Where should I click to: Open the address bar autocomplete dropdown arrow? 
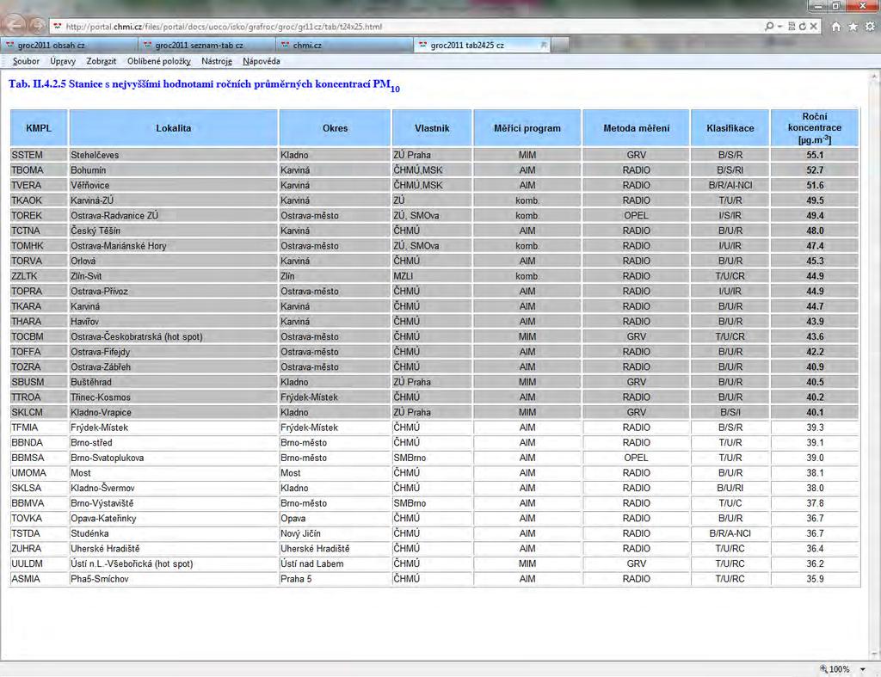(x=779, y=27)
